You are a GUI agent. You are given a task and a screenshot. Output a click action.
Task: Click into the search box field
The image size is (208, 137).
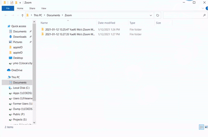[183, 15]
